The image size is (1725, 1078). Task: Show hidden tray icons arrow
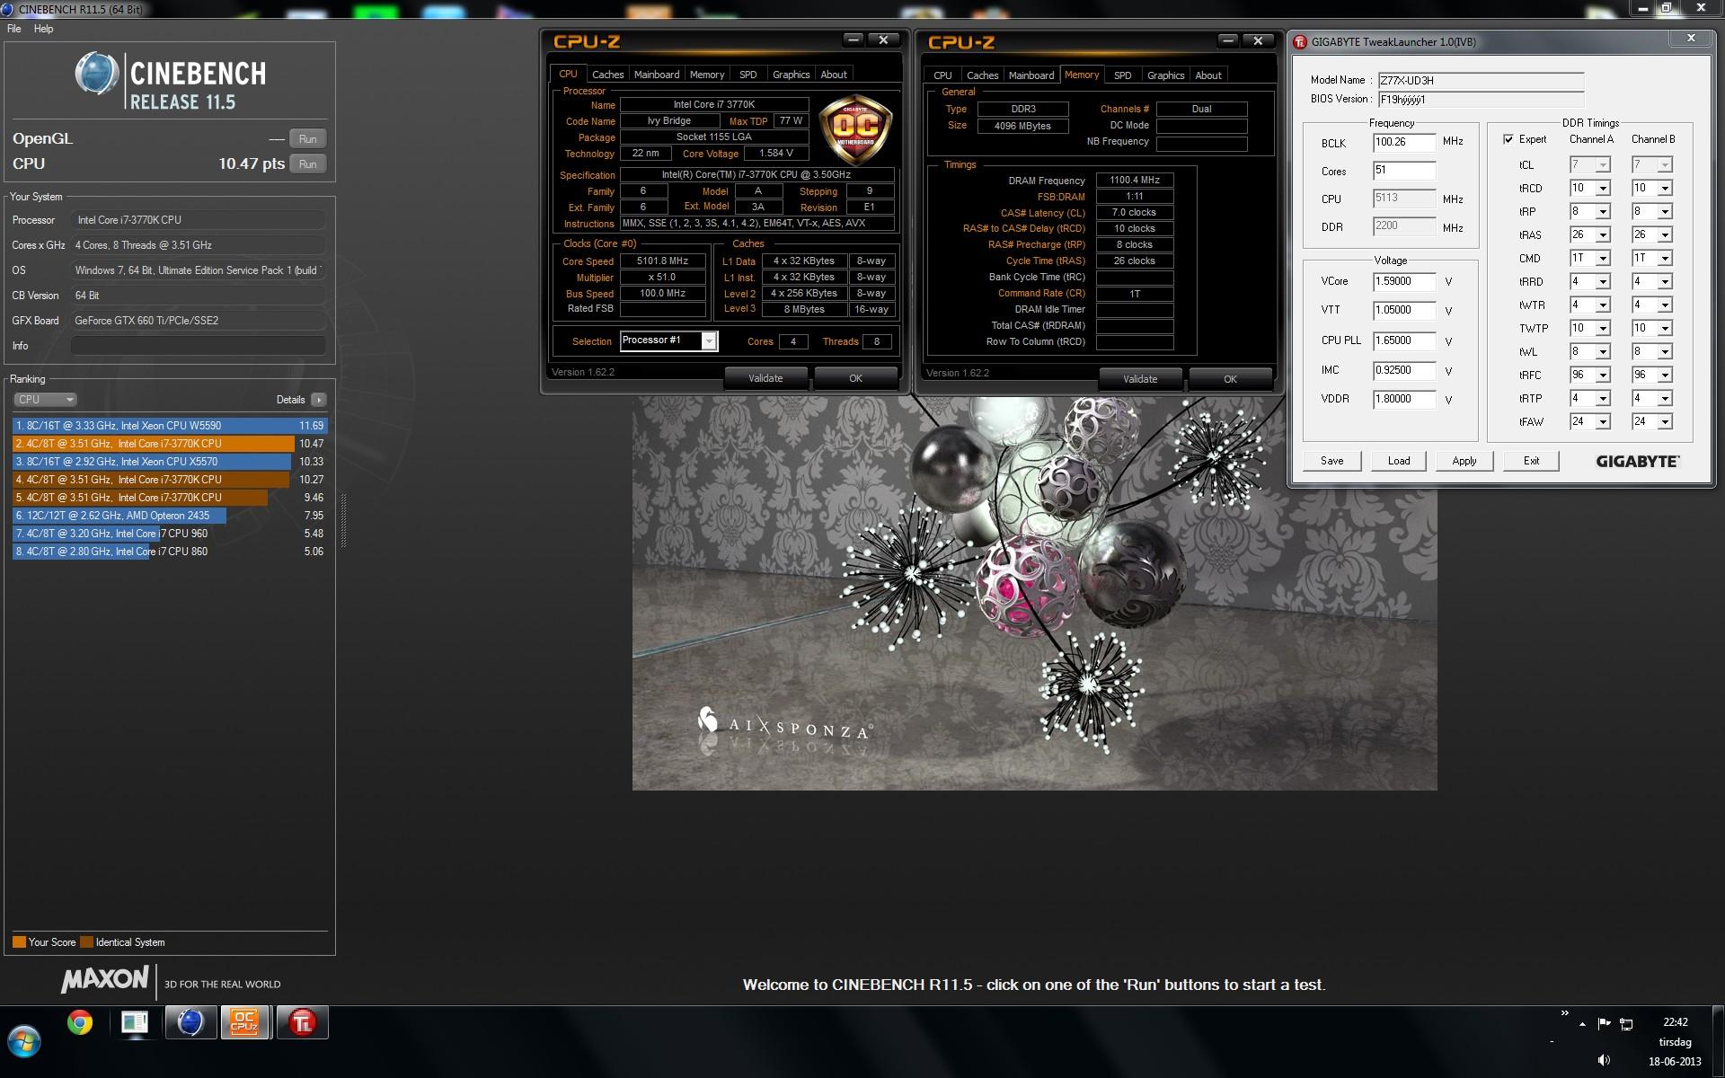(x=1582, y=1024)
